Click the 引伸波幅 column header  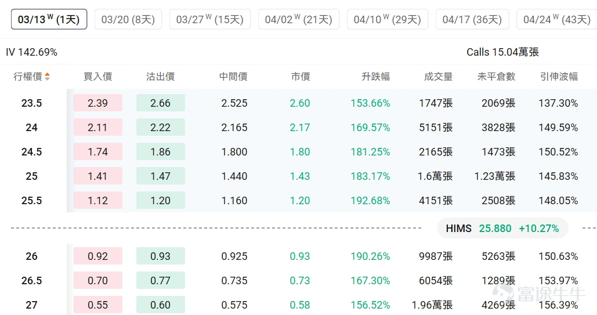(559, 77)
